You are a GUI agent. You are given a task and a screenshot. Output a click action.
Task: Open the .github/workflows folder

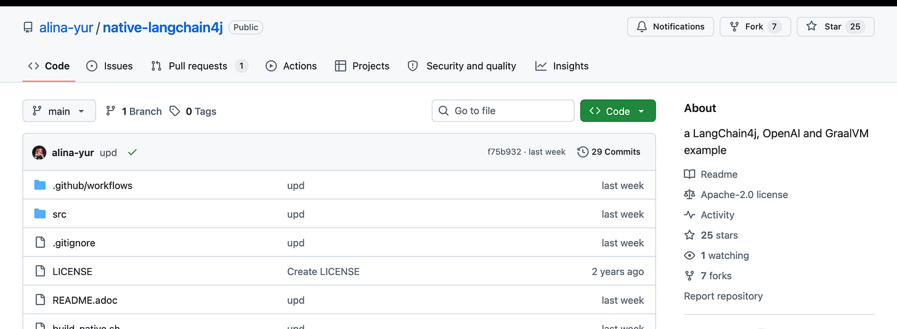point(92,185)
